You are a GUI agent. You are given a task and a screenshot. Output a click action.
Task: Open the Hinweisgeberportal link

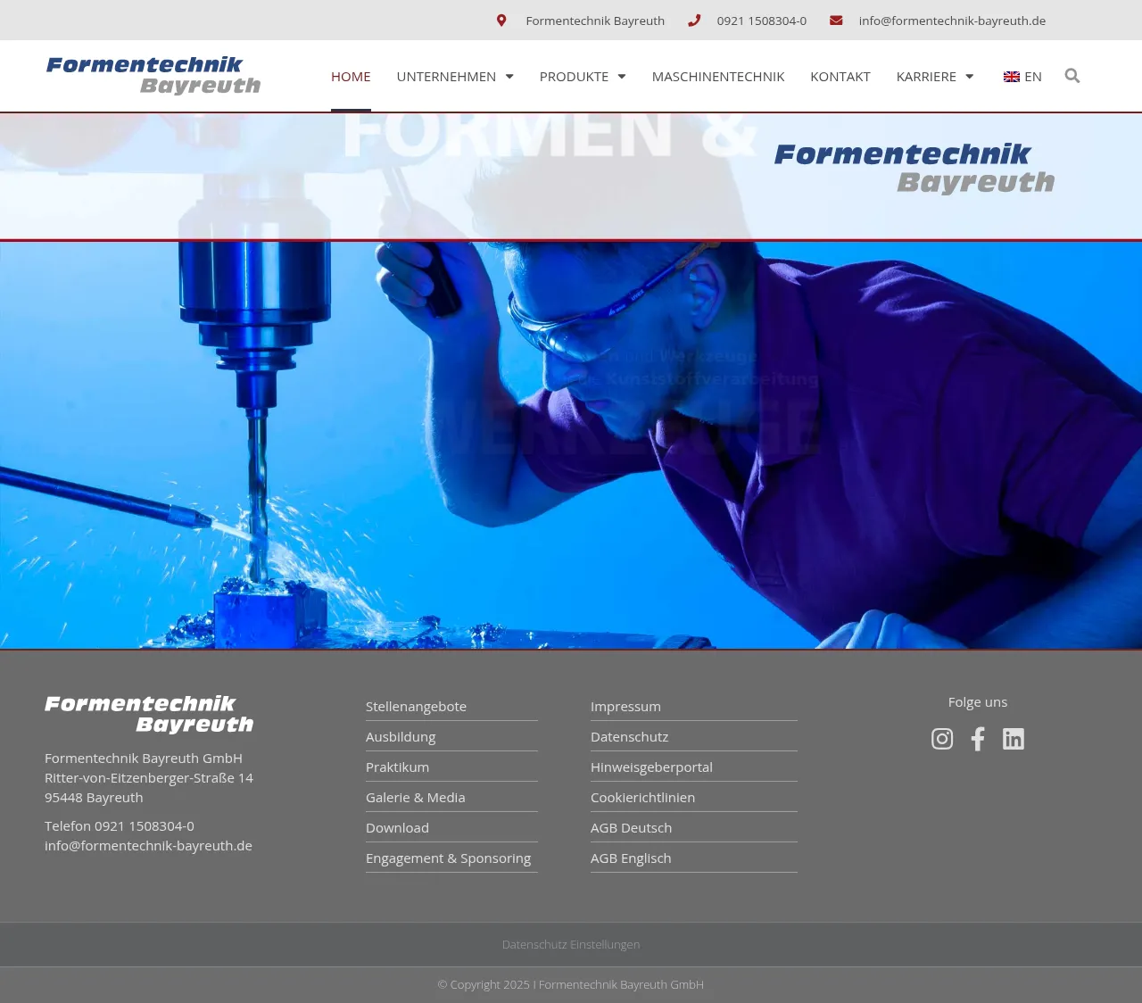point(651,767)
